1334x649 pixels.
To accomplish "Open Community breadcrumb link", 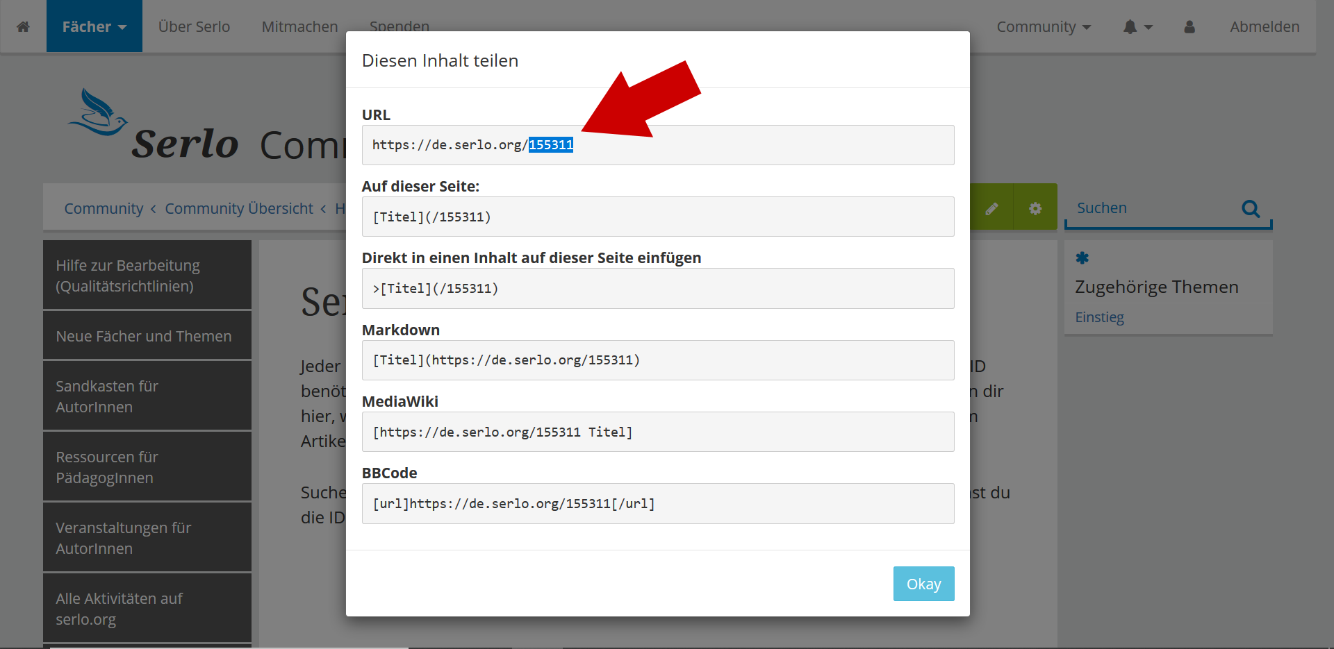I will pyautogui.click(x=104, y=208).
